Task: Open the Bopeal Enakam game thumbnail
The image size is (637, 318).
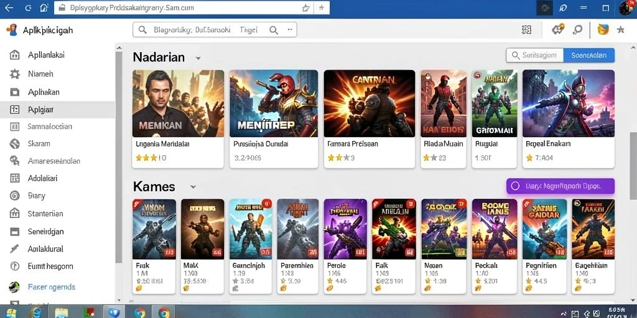Action: pos(569,104)
